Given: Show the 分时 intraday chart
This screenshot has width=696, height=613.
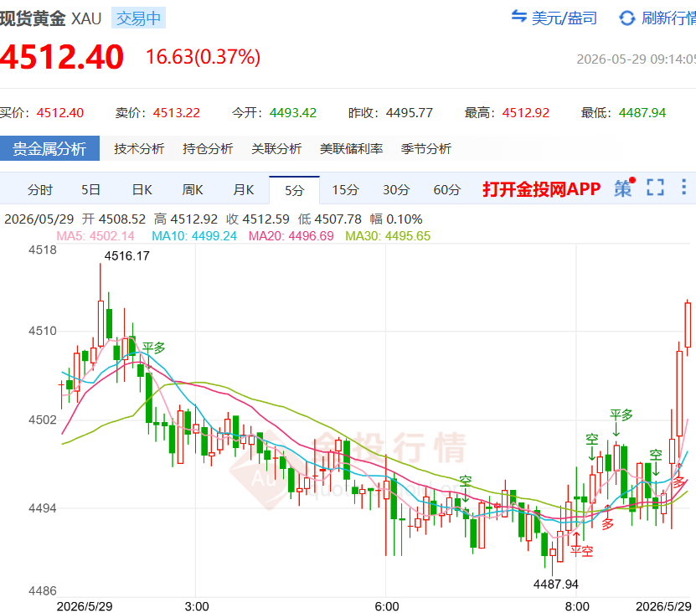Looking at the screenshot, I should pos(40,190).
